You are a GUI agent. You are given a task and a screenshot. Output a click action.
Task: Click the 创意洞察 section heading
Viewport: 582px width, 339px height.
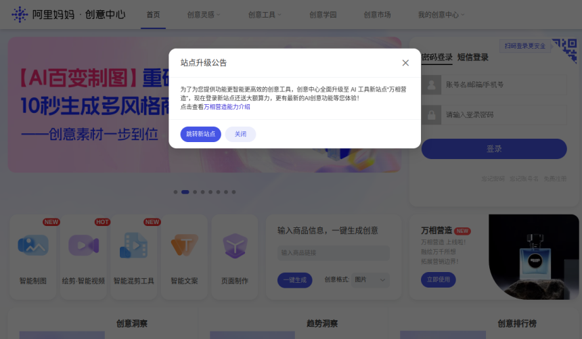coord(132,323)
